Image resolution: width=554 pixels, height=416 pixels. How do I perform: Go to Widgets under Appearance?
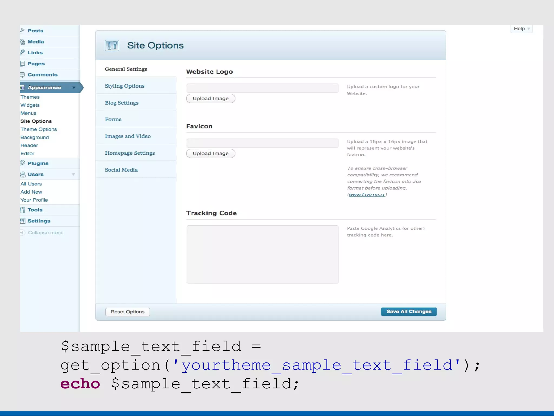[x=30, y=105]
